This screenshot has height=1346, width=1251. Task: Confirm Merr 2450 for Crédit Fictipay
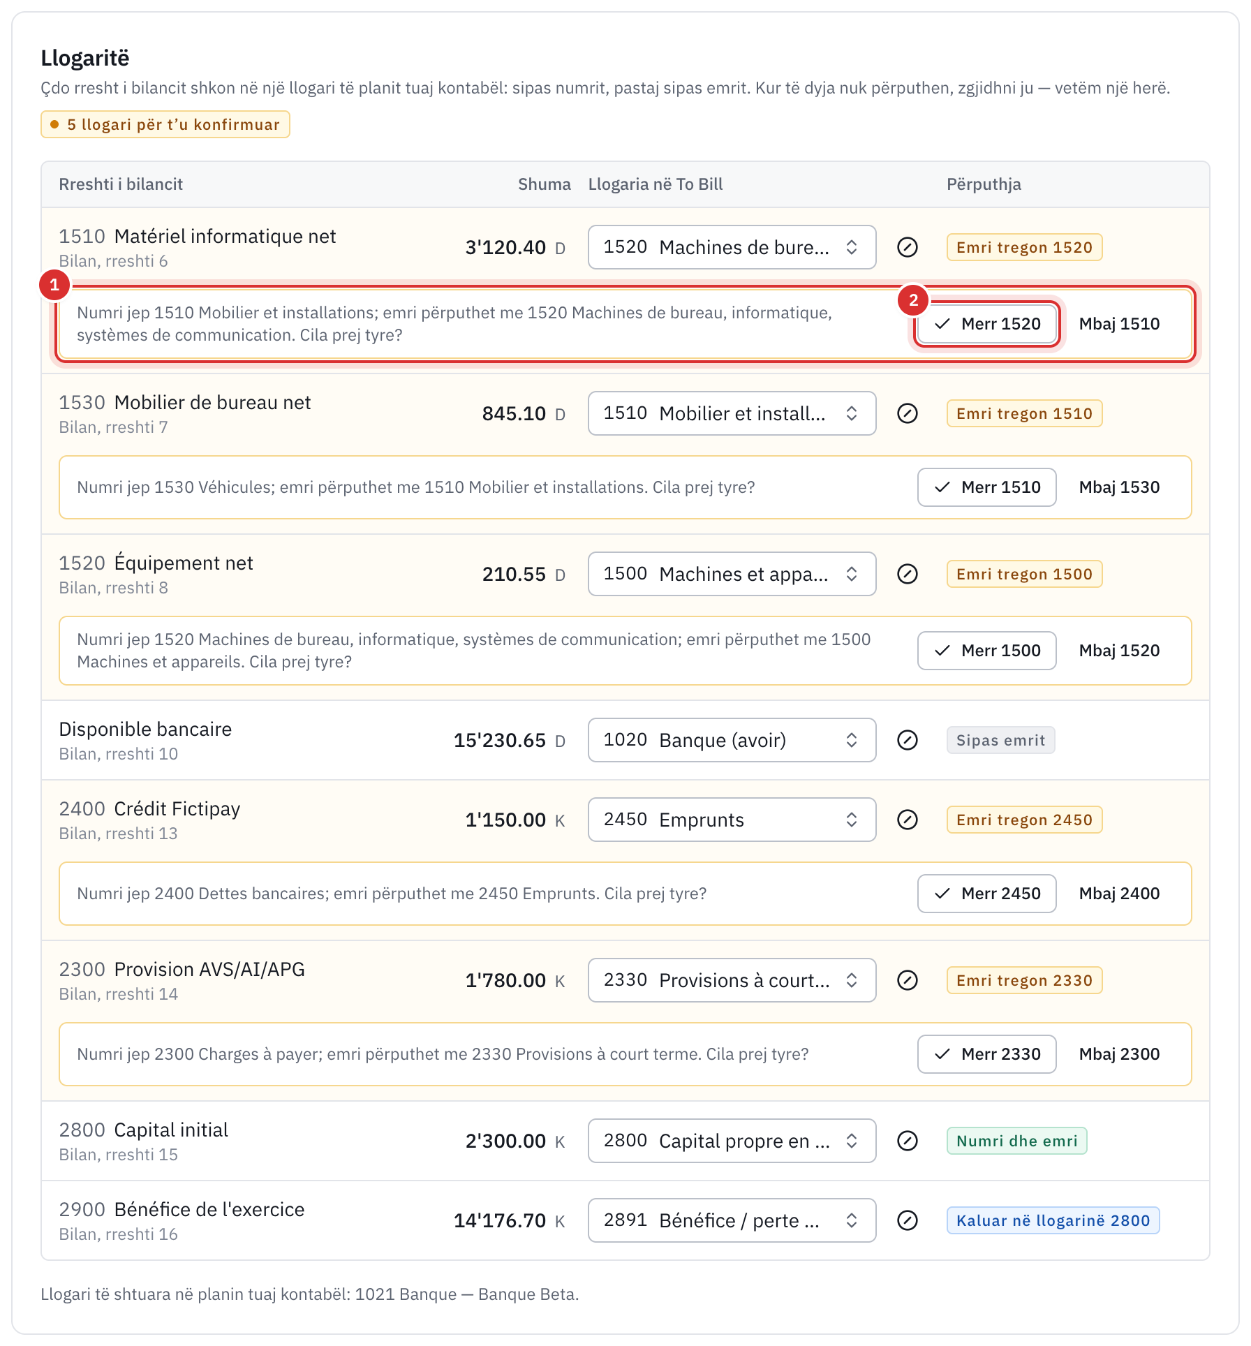click(x=986, y=894)
